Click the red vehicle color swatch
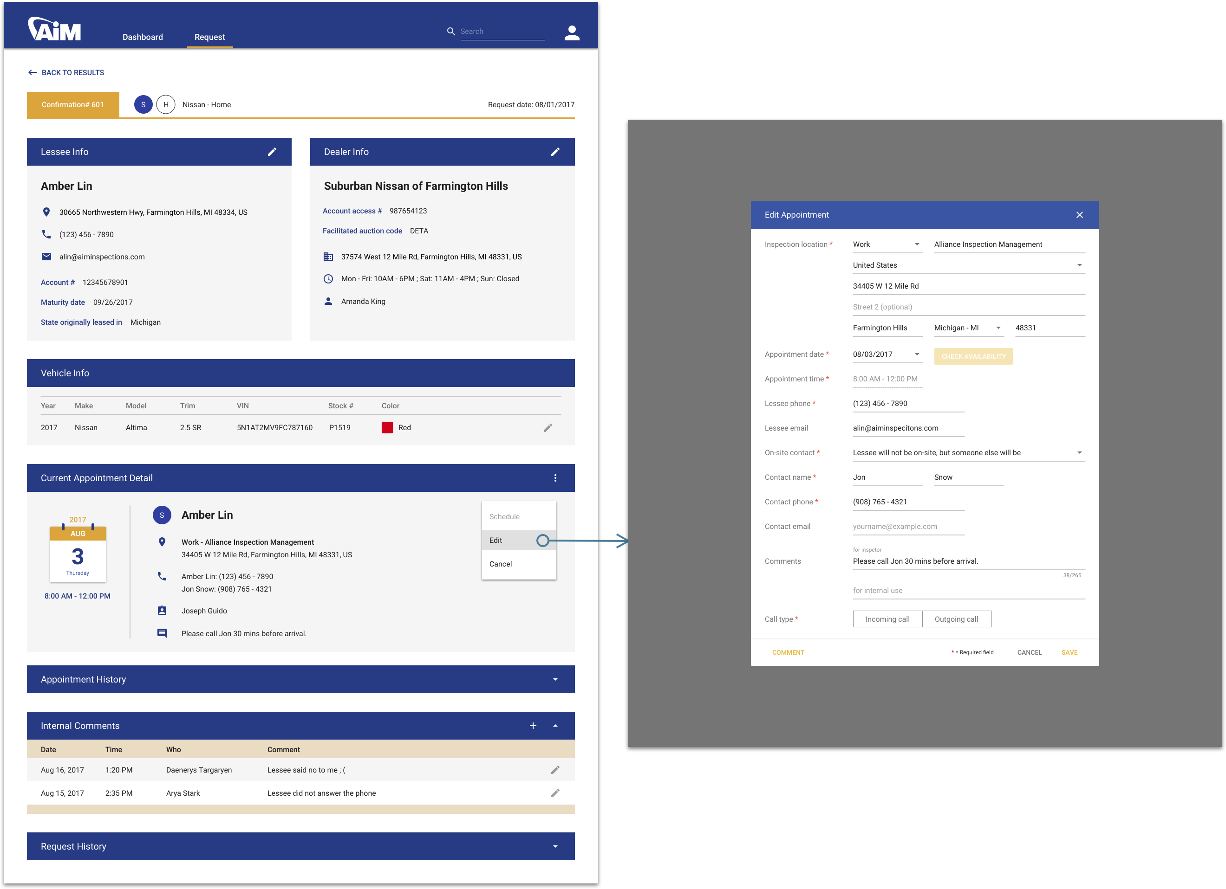Screen dimensions: 1226x889 coord(387,428)
